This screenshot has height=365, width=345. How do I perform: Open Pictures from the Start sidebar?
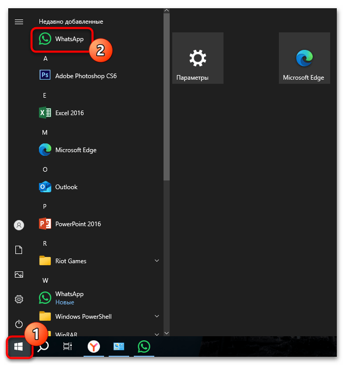coord(19,275)
